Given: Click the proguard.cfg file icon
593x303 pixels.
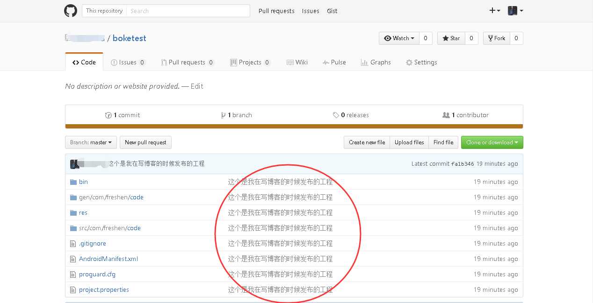Looking at the screenshot, I should [72, 275].
